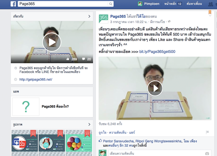Click the Facebook logo icon
217x156 pixels.
tap(13, 4)
